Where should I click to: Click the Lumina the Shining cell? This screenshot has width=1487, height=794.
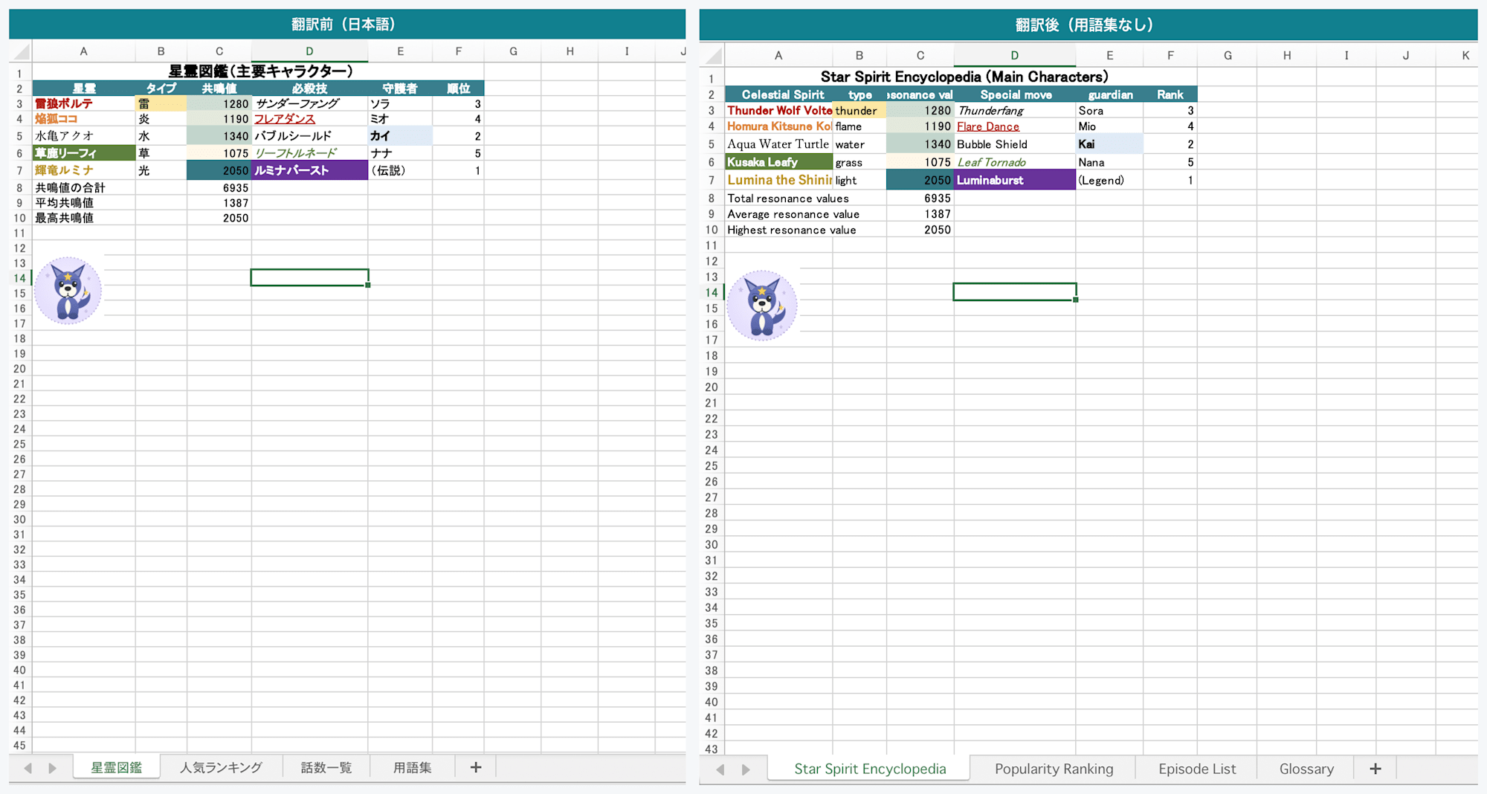778,180
